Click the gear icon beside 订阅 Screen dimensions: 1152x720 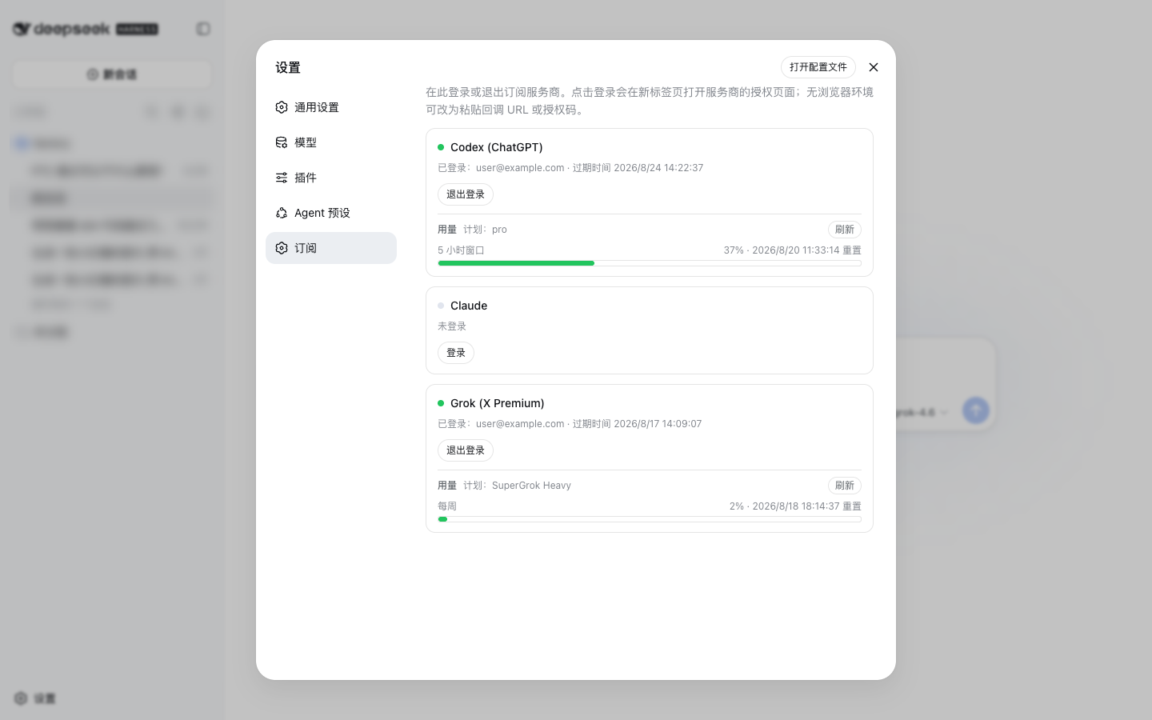(282, 248)
